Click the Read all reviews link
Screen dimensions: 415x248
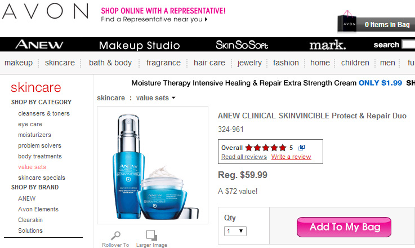(x=244, y=157)
